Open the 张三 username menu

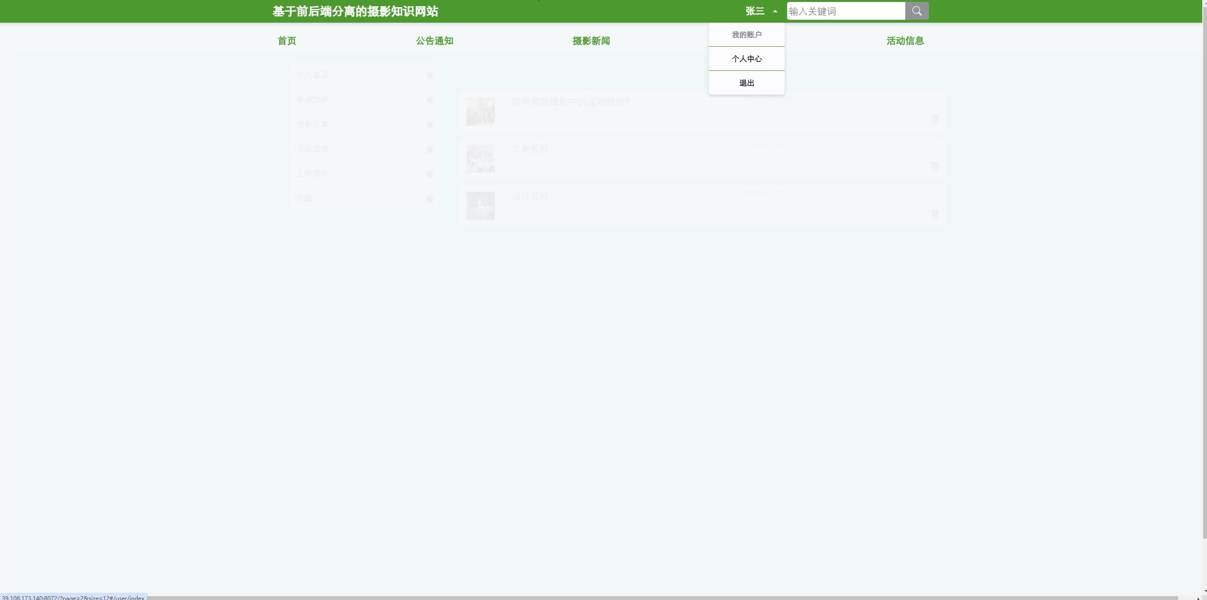(x=755, y=11)
